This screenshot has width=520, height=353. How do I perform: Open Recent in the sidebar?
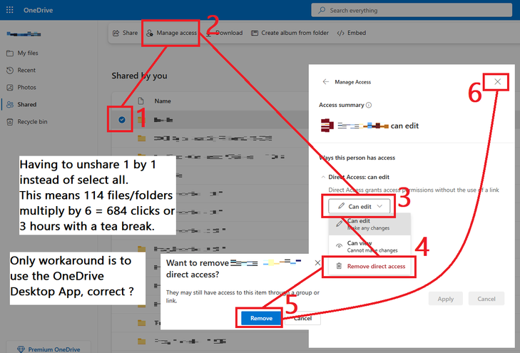pyautogui.click(x=21, y=71)
